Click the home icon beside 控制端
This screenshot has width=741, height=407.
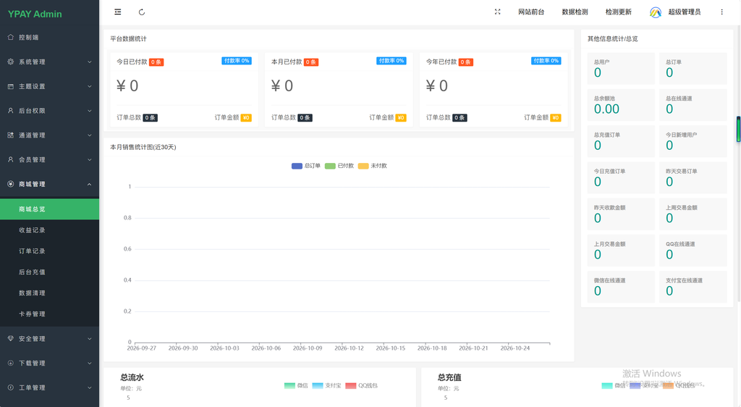point(10,37)
